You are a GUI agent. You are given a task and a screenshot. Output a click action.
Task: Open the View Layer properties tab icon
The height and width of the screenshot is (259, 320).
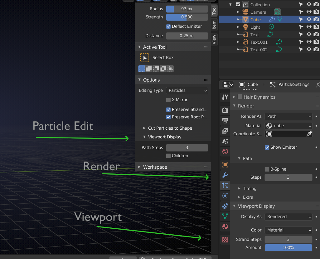(x=225, y=131)
